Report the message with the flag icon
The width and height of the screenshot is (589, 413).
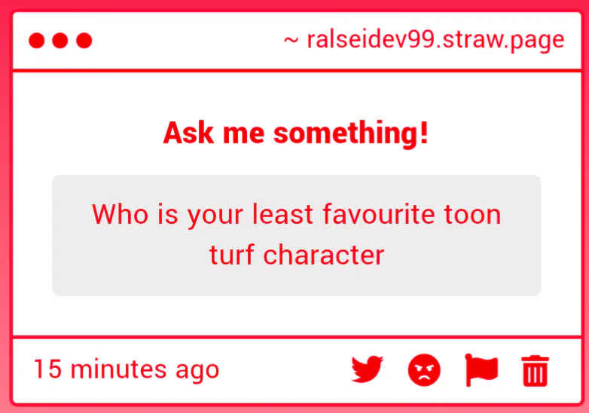tap(481, 370)
